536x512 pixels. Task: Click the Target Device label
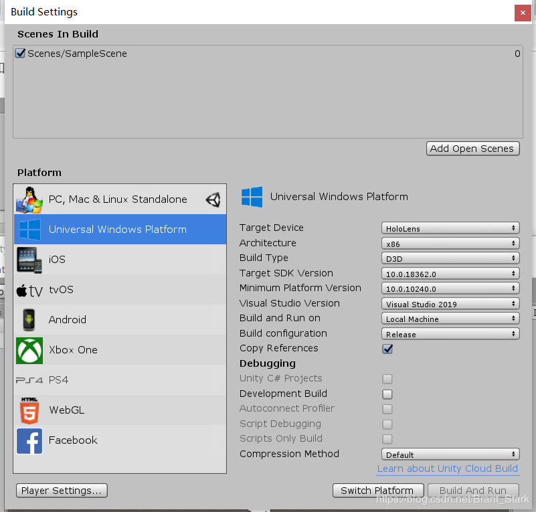coord(272,228)
